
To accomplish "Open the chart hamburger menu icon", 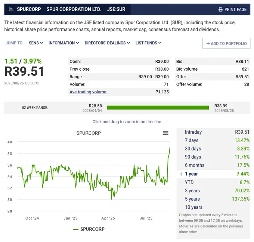I will (165, 133).
